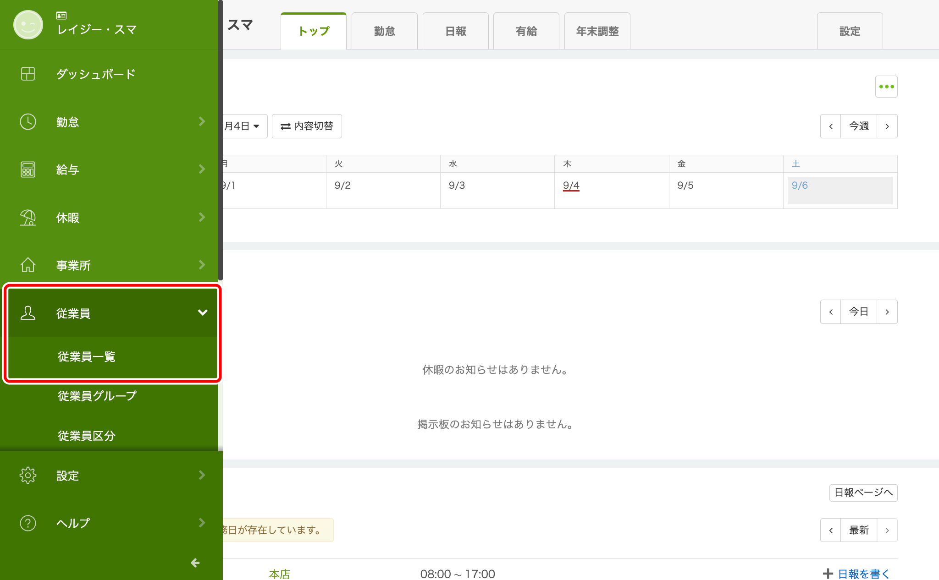Click the 日報ページへ button
Image resolution: width=939 pixels, height=580 pixels.
point(863,492)
